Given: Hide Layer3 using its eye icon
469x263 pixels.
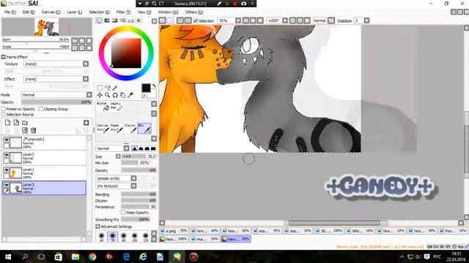Looking at the screenshot, I should [7, 185].
